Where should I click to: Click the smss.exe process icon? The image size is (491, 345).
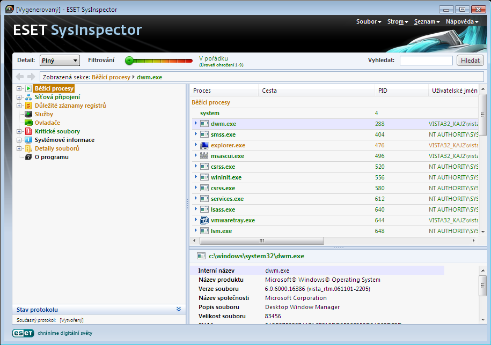point(204,134)
